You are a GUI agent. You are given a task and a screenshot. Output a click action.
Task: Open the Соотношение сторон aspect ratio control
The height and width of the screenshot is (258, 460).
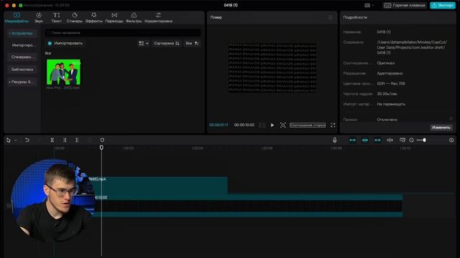pyautogui.click(x=308, y=125)
